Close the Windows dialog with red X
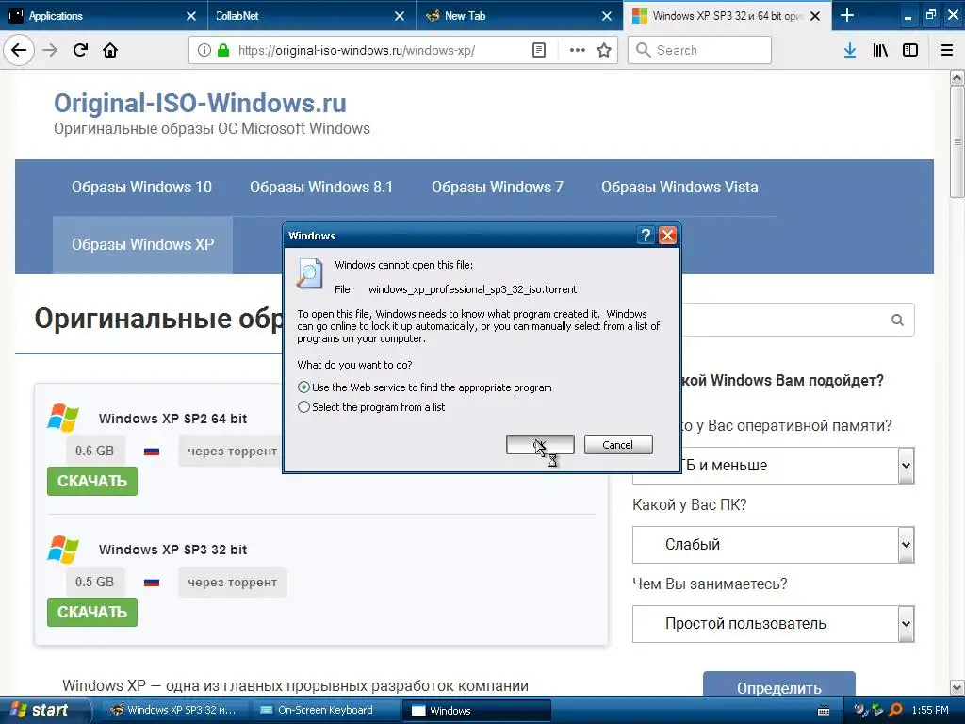 point(668,235)
